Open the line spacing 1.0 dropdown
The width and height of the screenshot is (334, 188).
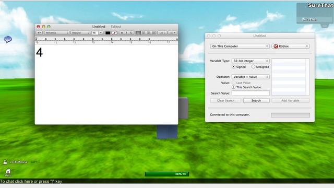point(162,33)
